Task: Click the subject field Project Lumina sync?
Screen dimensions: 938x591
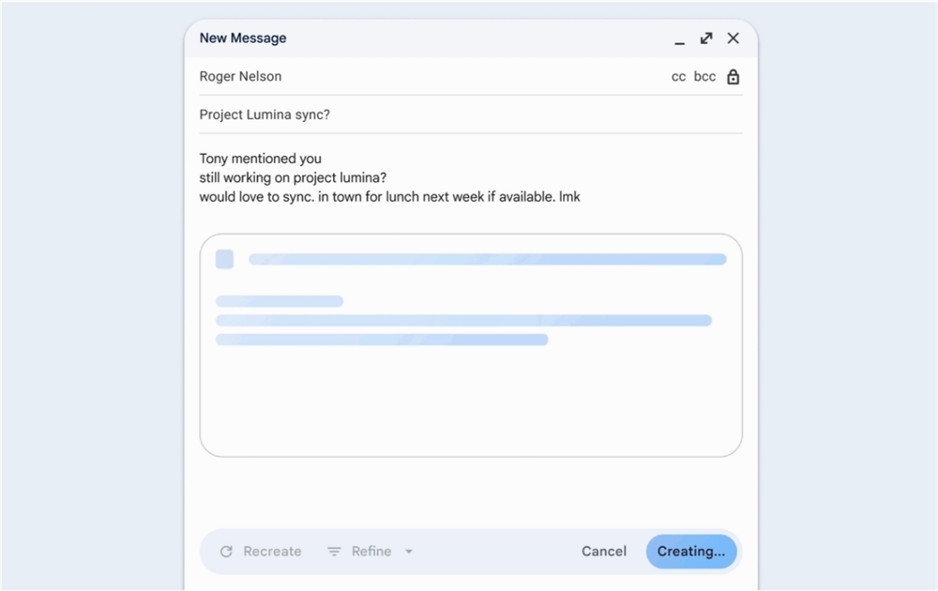Action: tap(265, 115)
